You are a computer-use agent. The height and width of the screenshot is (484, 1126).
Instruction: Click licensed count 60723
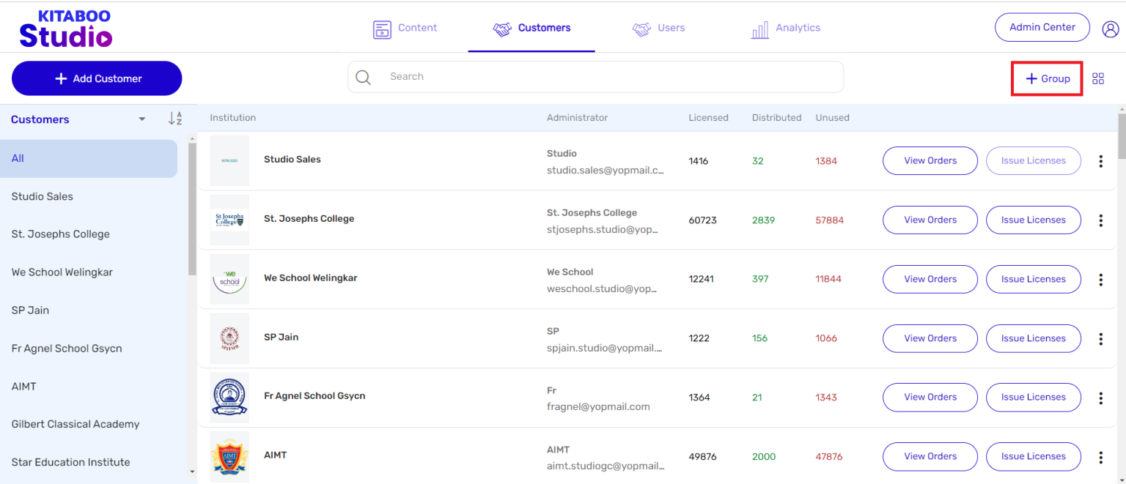[x=703, y=220]
